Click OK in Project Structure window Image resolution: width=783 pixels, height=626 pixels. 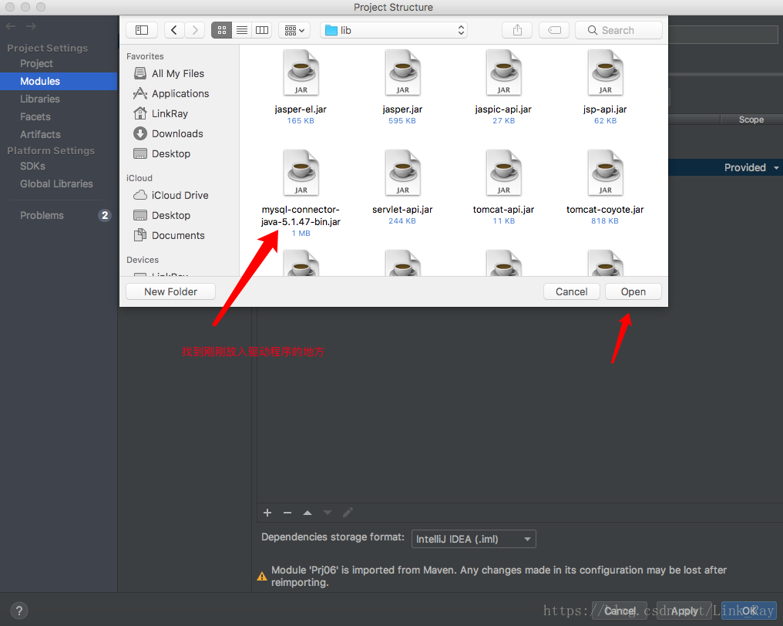[749, 611]
